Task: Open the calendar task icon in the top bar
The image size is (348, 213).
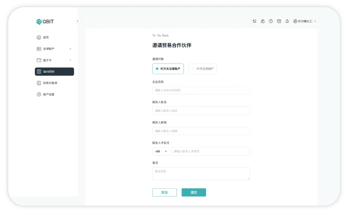Action: 279,21
